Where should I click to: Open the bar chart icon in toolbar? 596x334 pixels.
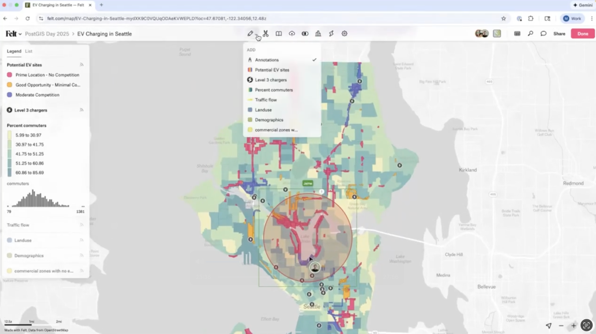pyautogui.click(x=318, y=34)
